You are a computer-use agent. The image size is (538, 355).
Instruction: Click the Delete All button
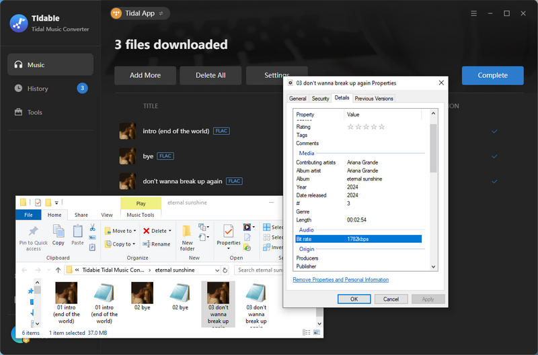tap(210, 75)
